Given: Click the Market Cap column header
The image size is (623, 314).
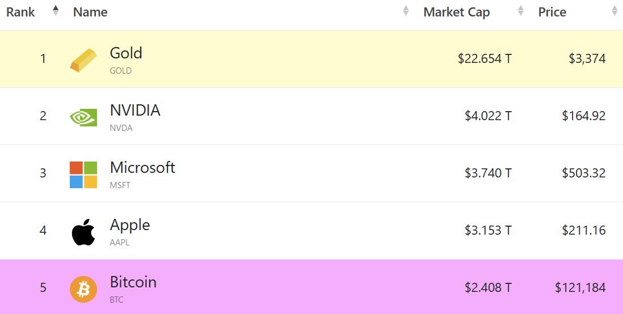Looking at the screenshot, I should pos(457,12).
